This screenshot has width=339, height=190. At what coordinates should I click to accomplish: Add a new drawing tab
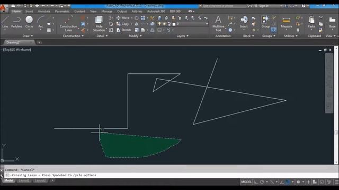point(39,43)
